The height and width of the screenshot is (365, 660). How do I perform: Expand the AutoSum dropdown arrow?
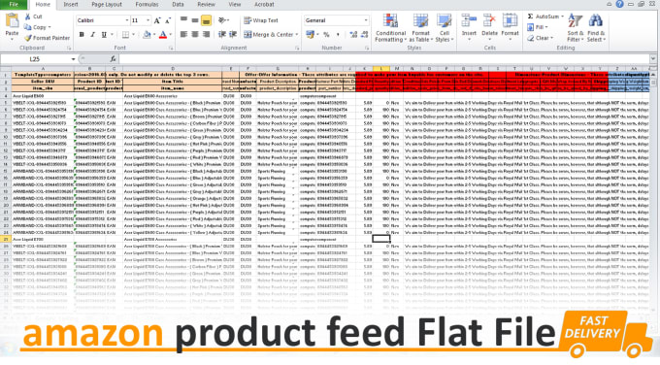[562, 17]
